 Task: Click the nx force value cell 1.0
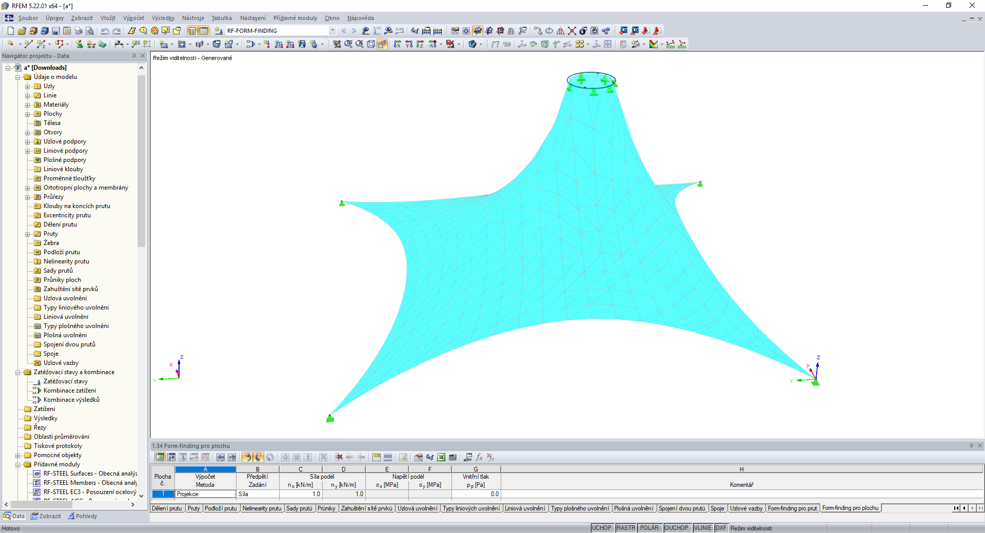click(301, 494)
